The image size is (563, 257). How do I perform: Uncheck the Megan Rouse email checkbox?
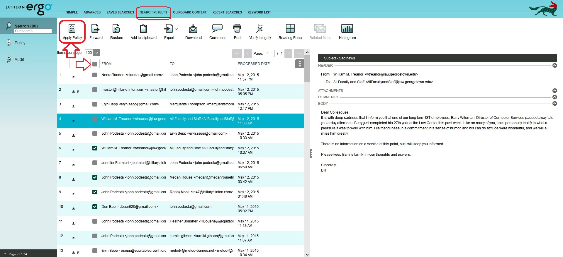(95, 177)
